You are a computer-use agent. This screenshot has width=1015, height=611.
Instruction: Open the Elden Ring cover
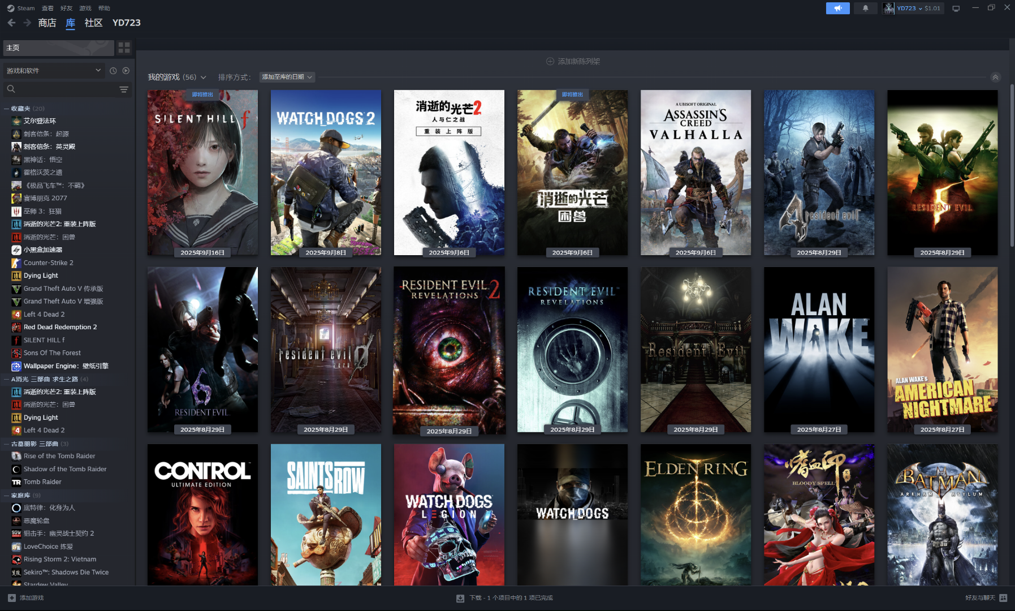(x=696, y=515)
